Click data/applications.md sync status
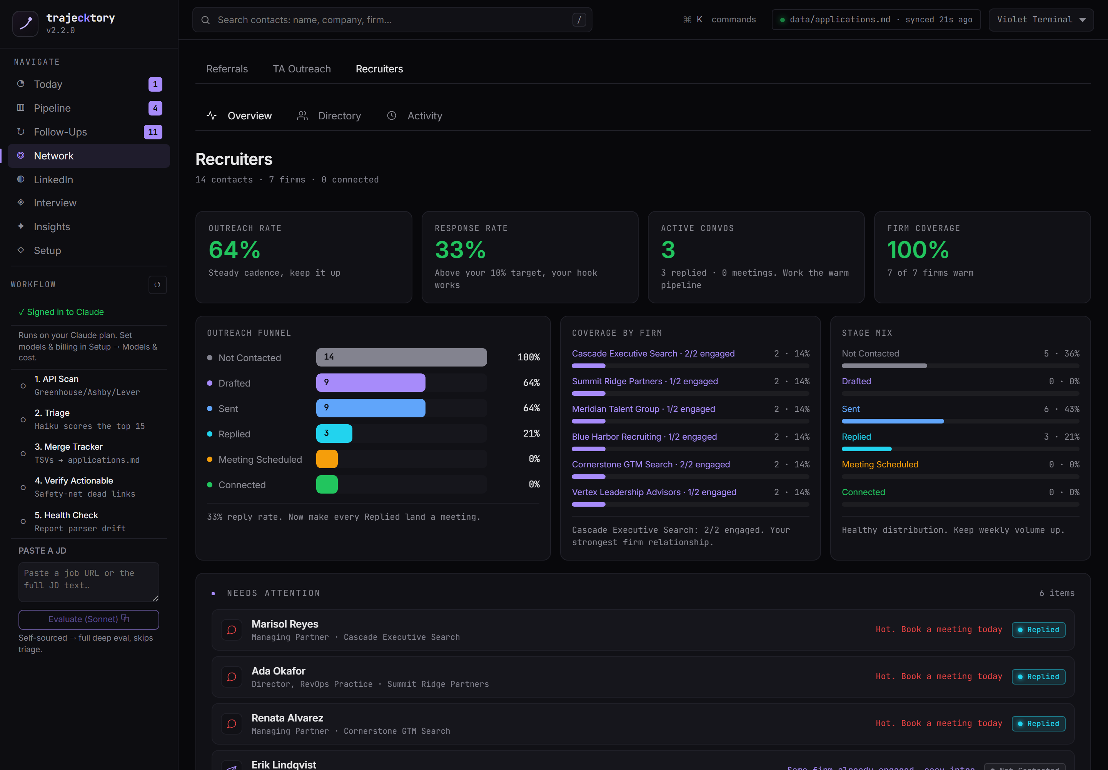The image size is (1108, 770). click(876, 20)
